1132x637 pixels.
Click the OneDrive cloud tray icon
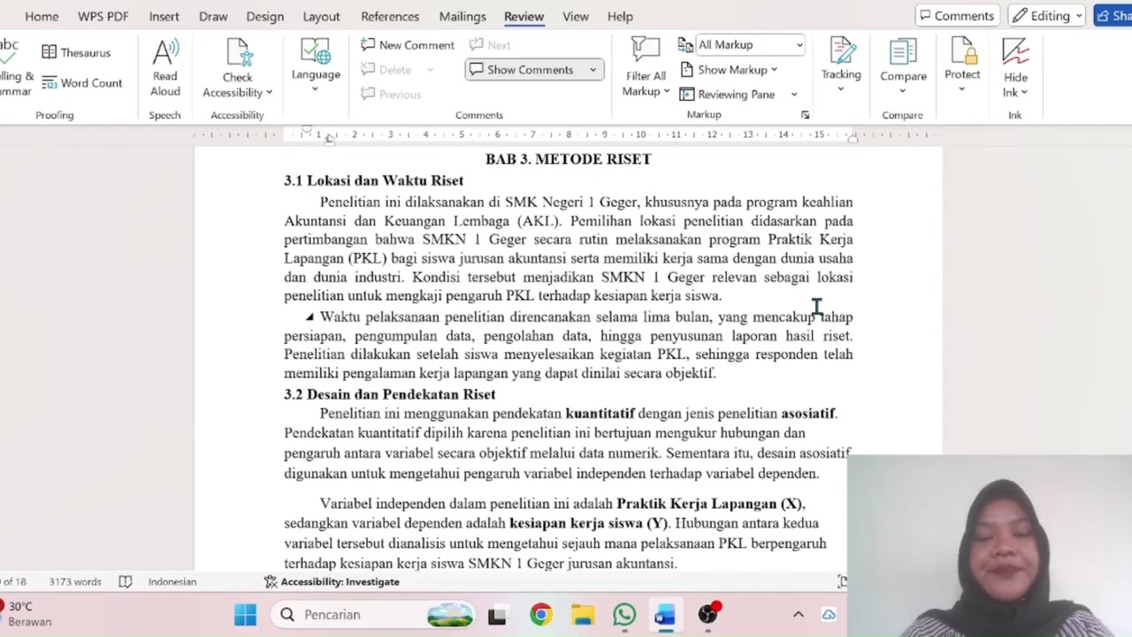click(829, 615)
